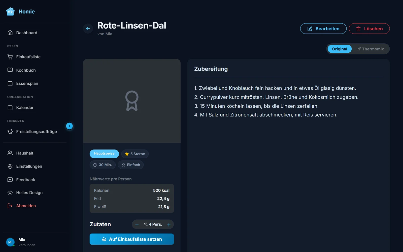Click the Freistellungsaufträge piggy bank icon
The height and width of the screenshot is (252, 403).
click(x=10, y=132)
